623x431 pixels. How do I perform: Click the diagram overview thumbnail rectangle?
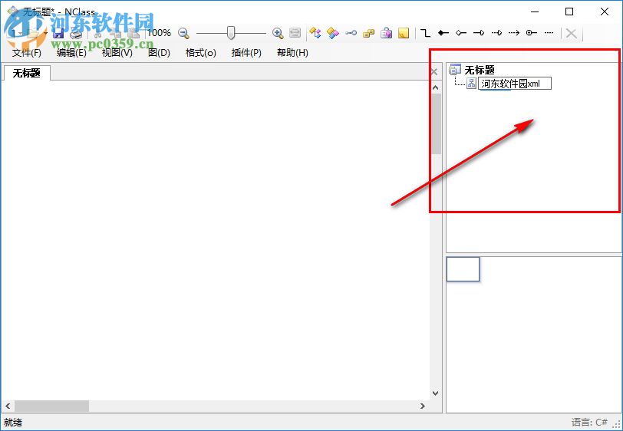[463, 269]
